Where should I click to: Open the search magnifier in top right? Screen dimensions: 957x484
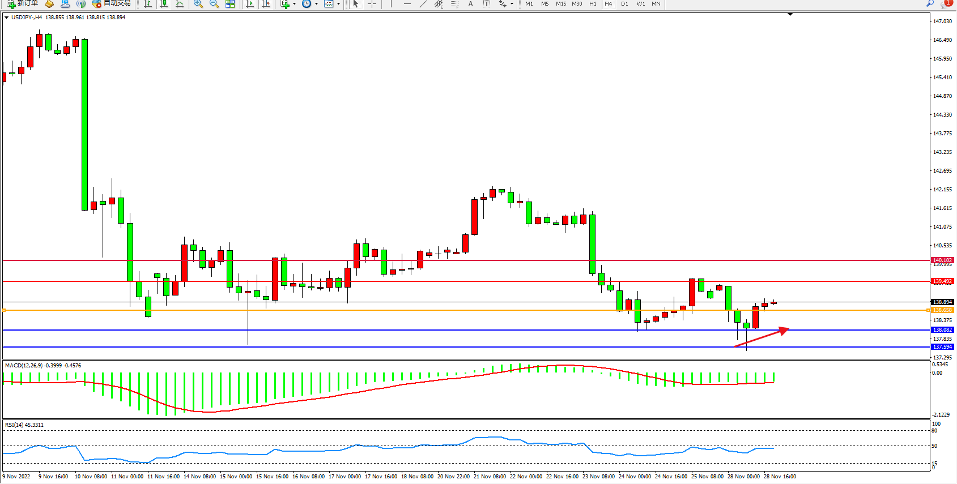(x=930, y=4)
